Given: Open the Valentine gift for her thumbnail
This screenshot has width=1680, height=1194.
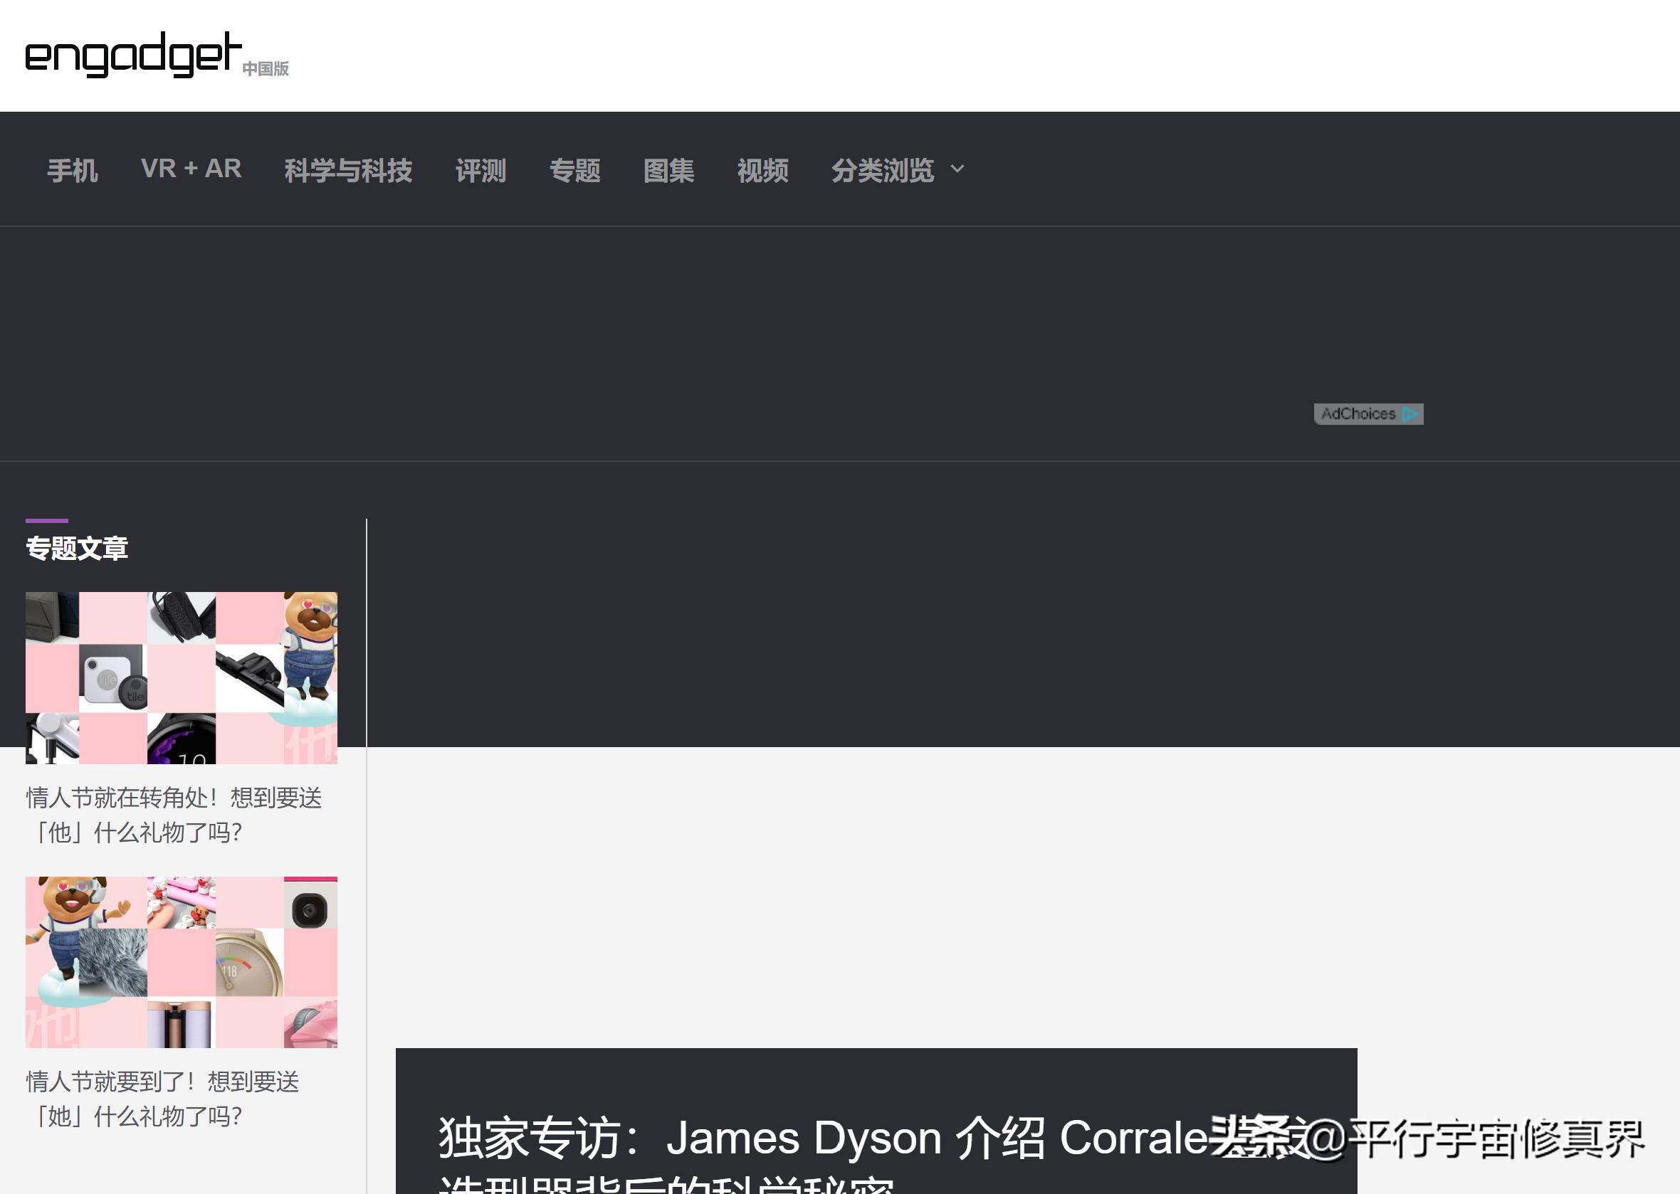Looking at the screenshot, I should 182,961.
